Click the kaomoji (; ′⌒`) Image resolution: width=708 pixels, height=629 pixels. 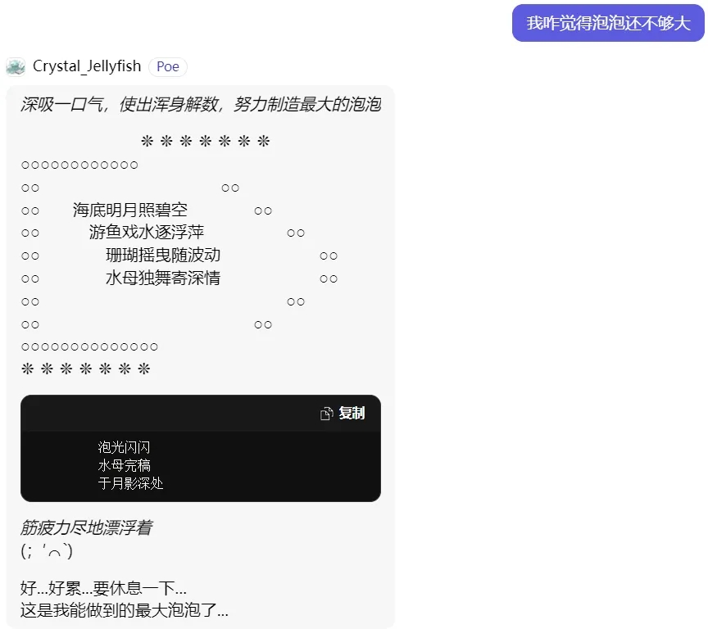[47, 550]
